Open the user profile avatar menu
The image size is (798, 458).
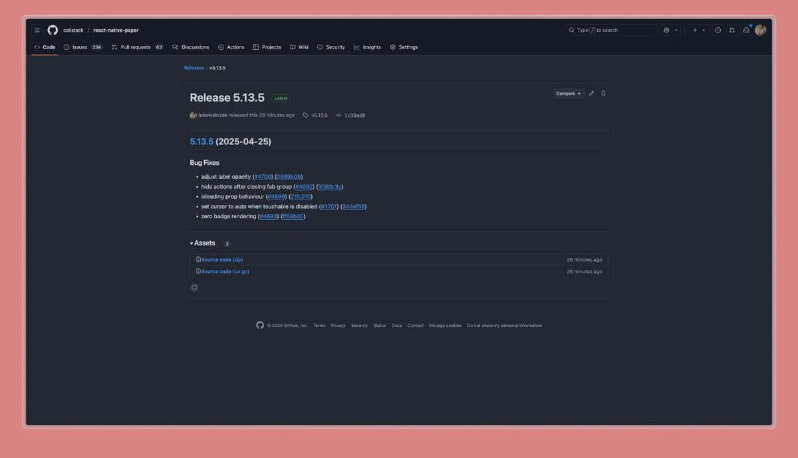click(x=761, y=30)
